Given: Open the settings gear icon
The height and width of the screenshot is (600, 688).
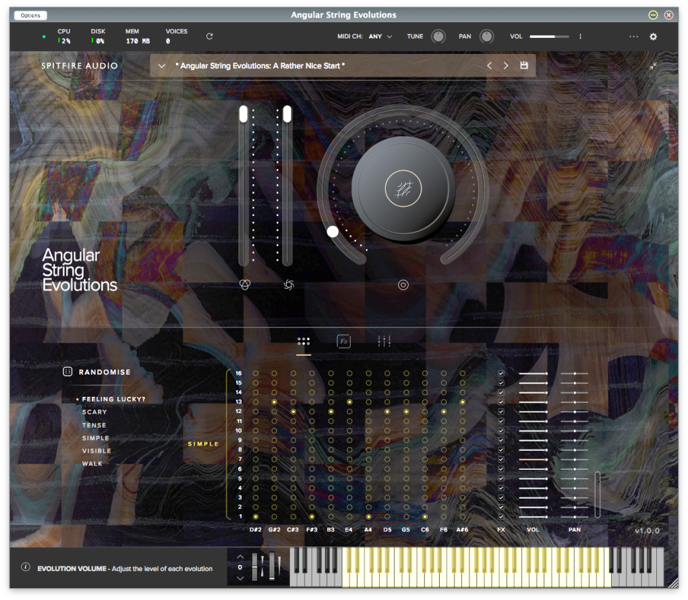Looking at the screenshot, I should [x=653, y=36].
